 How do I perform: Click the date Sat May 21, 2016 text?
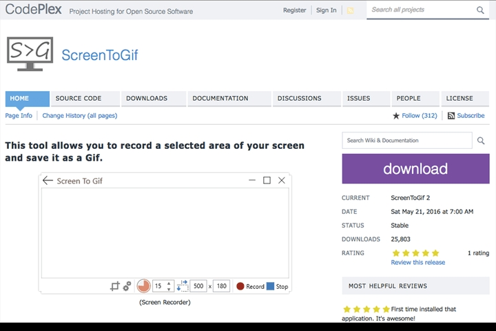click(432, 212)
